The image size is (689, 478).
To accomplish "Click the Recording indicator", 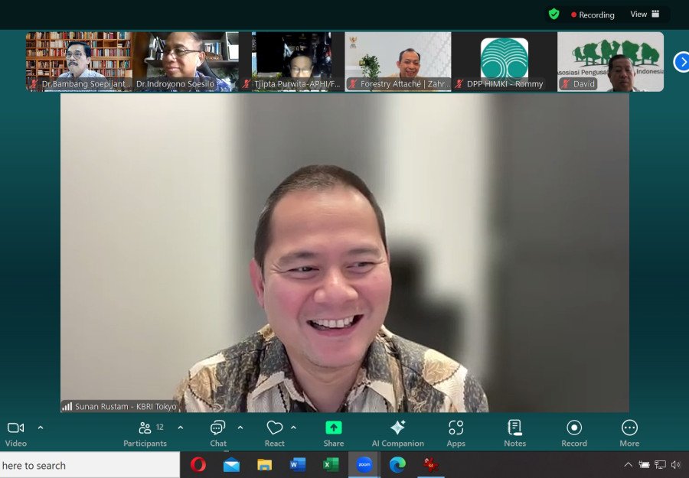I will click(x=593, y=15).
